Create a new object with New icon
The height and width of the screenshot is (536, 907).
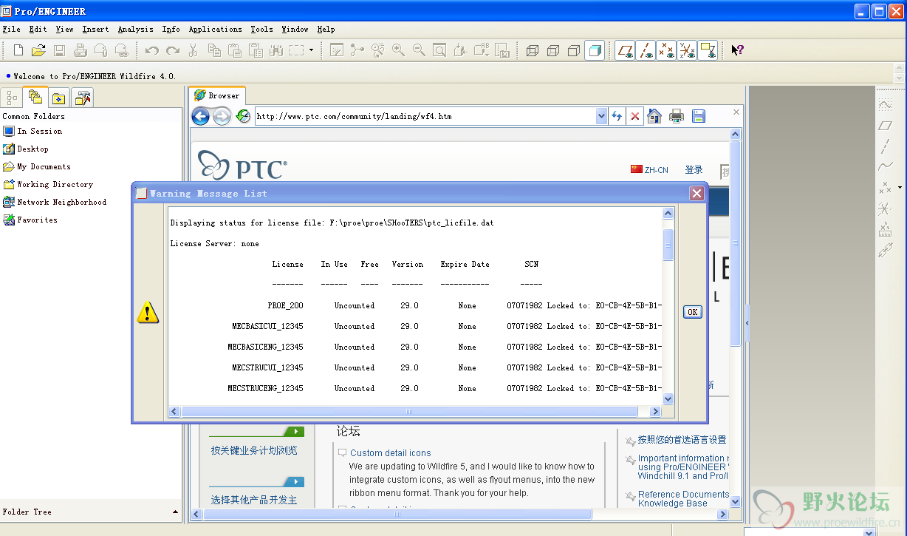[x=18, y=50]
